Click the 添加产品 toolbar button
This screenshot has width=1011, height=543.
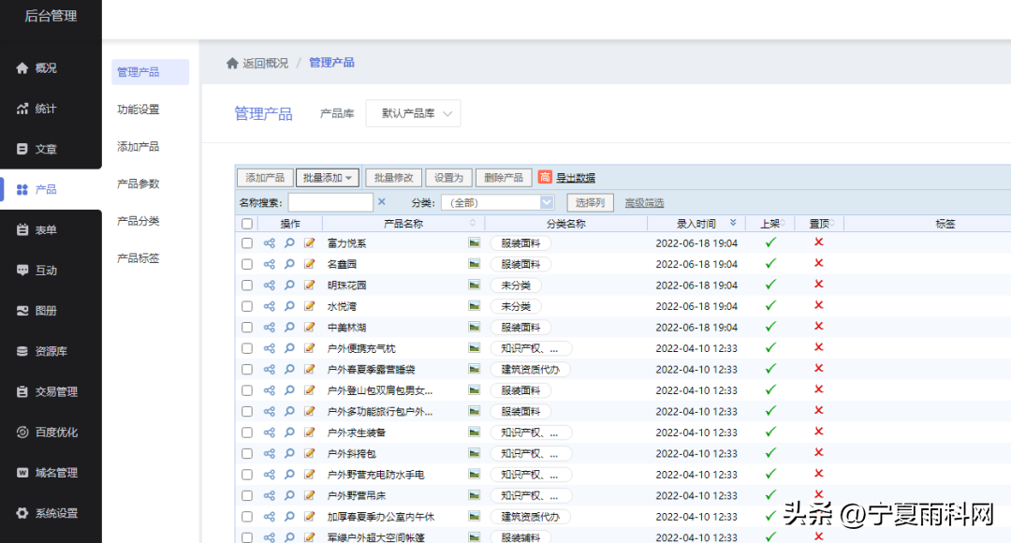coord(265,178)
